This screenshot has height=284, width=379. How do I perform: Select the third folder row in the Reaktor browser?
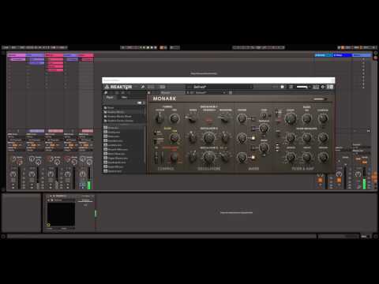tap(124, 116)
